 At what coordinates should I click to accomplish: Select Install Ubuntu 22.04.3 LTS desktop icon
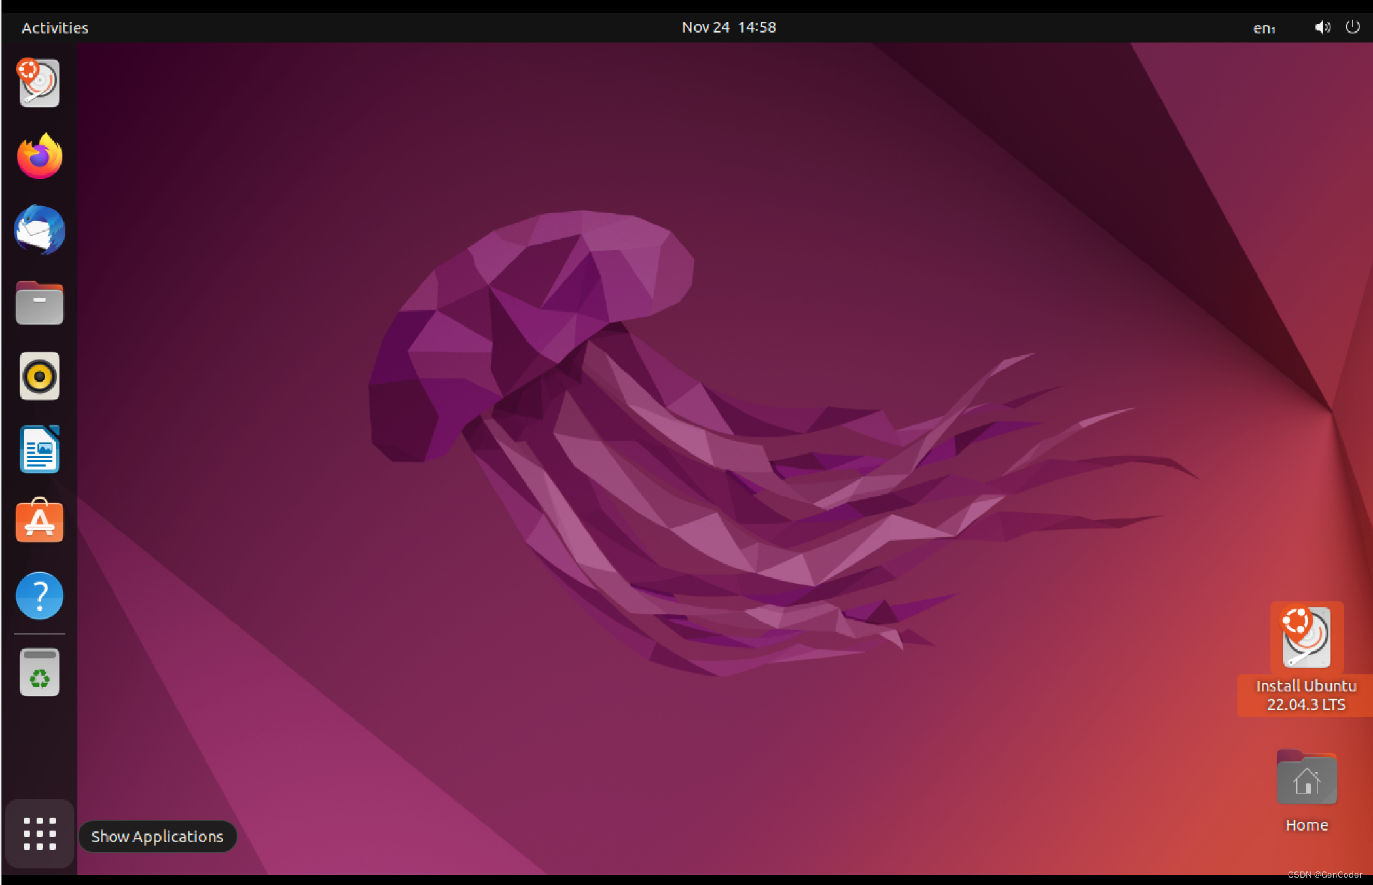tap(1306, 638)
